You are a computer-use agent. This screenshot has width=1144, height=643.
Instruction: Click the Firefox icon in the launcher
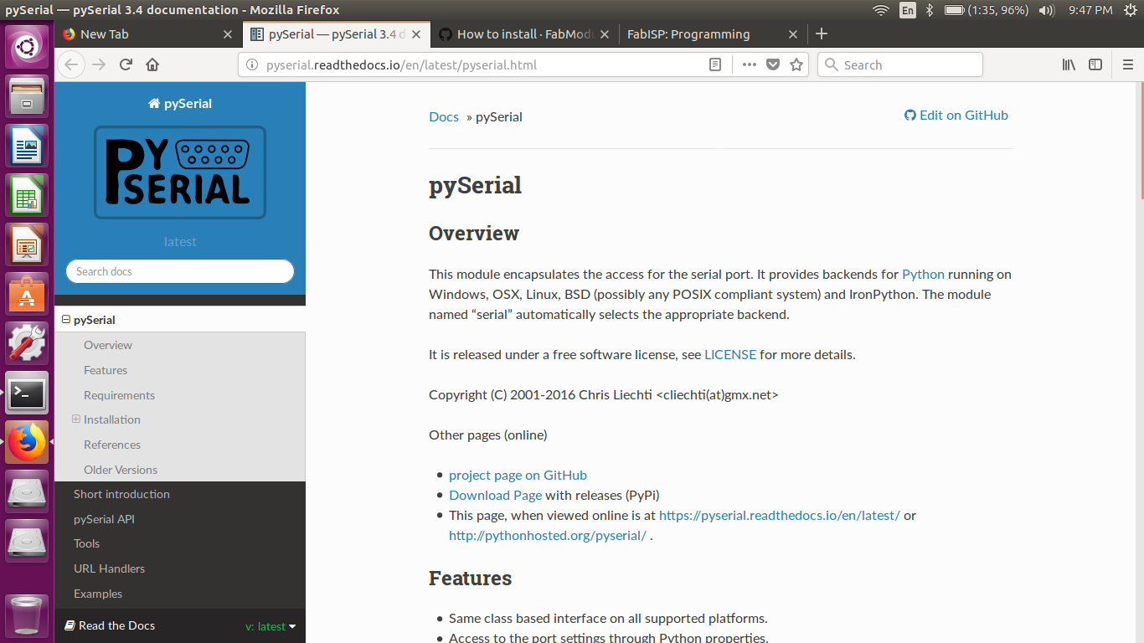pyautogui.click(x=27, y=442)
